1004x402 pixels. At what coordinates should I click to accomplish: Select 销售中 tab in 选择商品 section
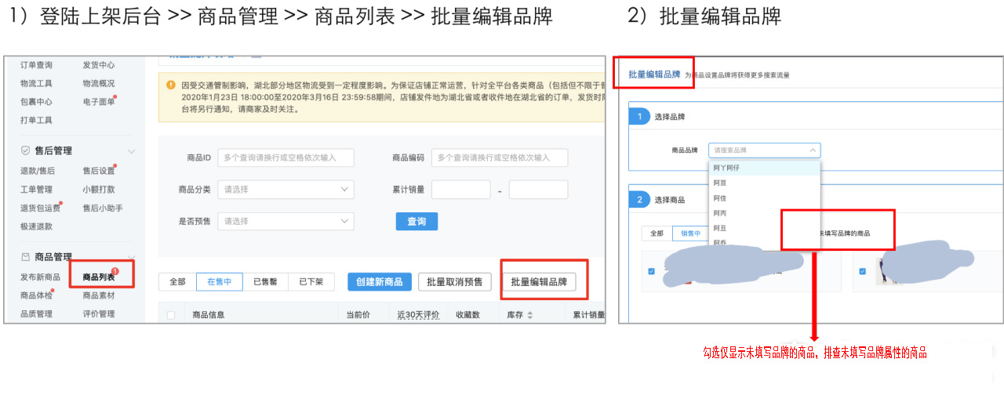click(690, 234)
